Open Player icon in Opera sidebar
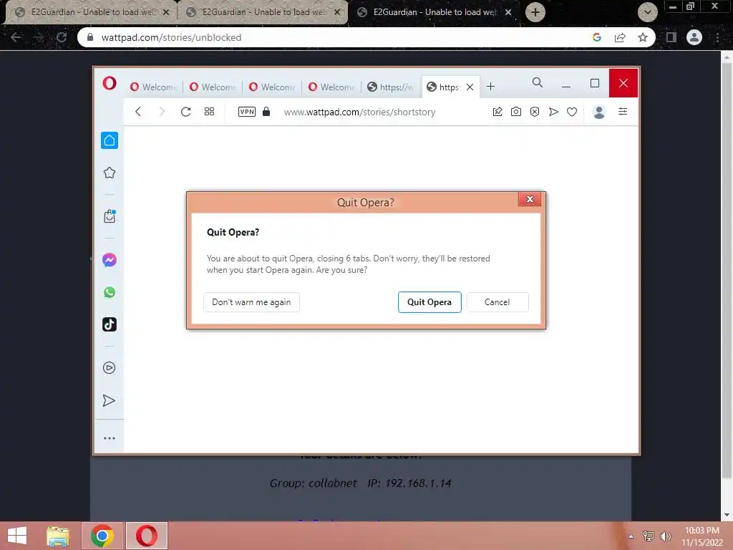733x550 pixels. (110, 367)
